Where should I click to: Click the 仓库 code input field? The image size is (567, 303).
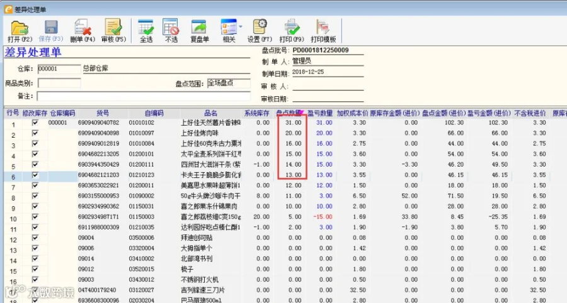(59, 69)
